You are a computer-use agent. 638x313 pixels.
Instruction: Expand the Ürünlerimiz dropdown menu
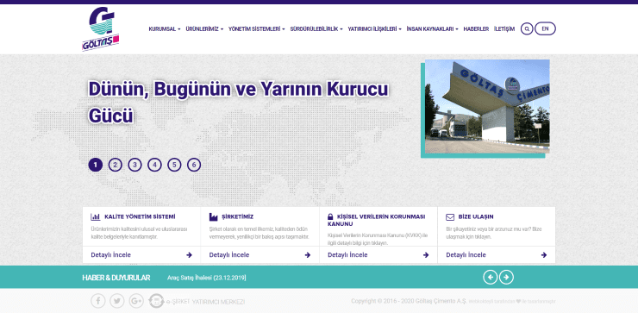[x=204, y=29]
